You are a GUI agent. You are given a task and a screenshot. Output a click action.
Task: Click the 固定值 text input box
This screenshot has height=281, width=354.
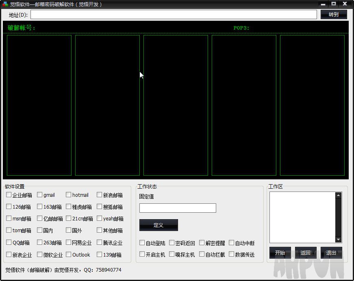pos(178,208)
